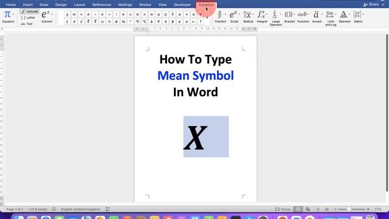Image resolution: width=389 pixels, height=219 pixels.
Task: Click Page 1 of 1 indicator
Action: [x=15, y=209]
